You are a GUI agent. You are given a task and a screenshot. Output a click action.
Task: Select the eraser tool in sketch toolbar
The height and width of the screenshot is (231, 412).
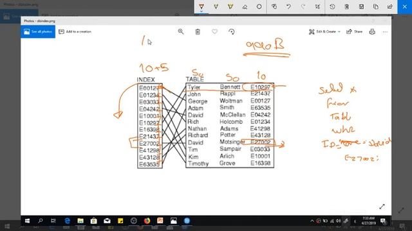245,6
